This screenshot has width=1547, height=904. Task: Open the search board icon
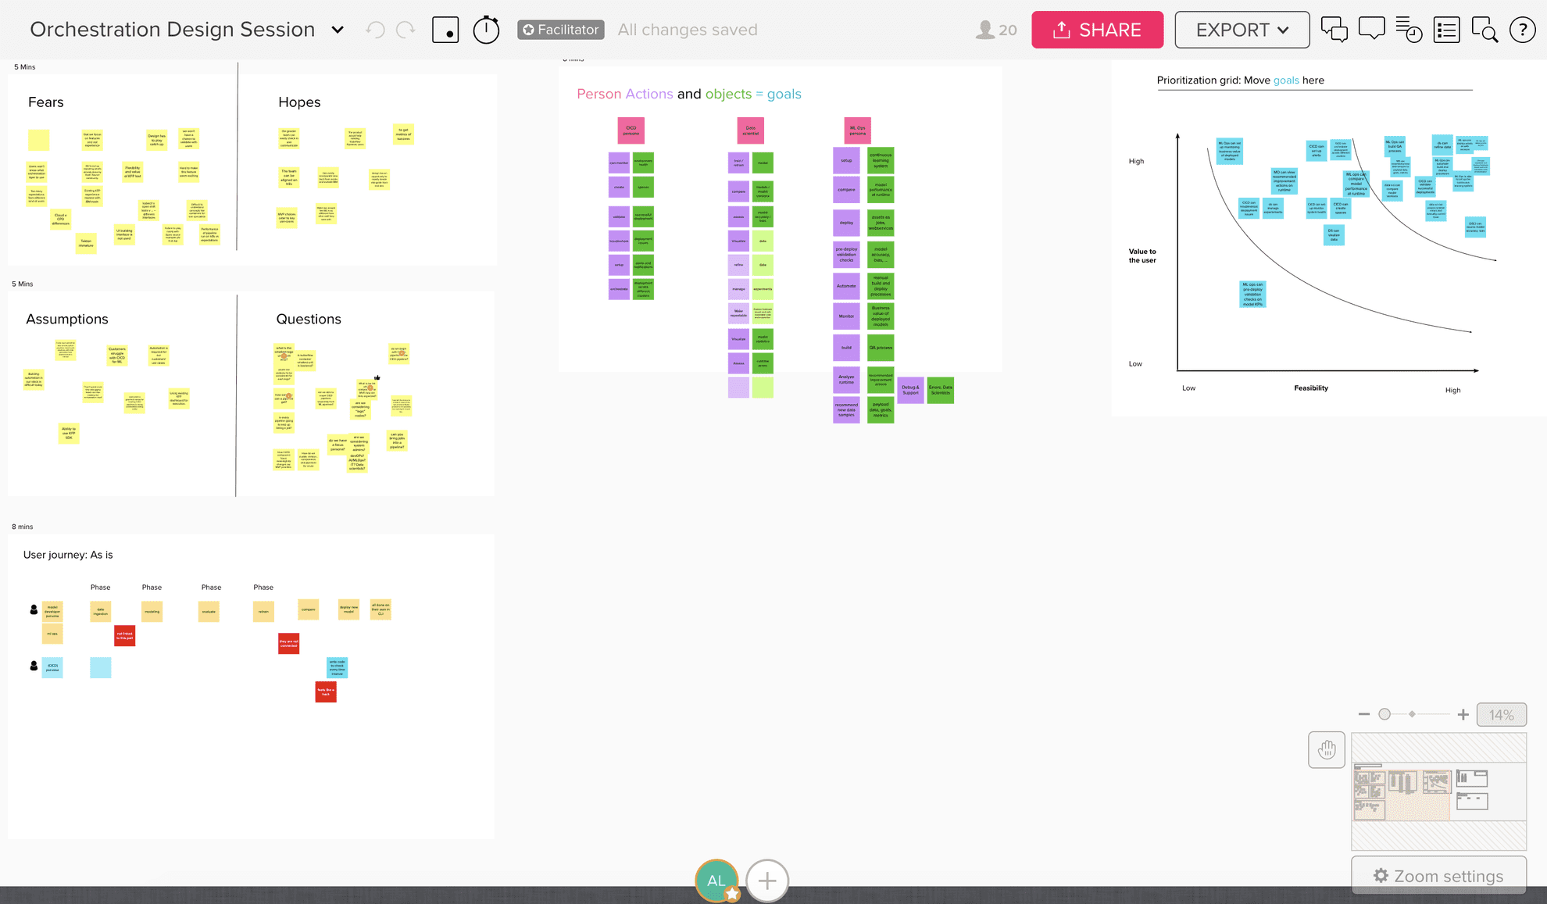point(1484,30)
